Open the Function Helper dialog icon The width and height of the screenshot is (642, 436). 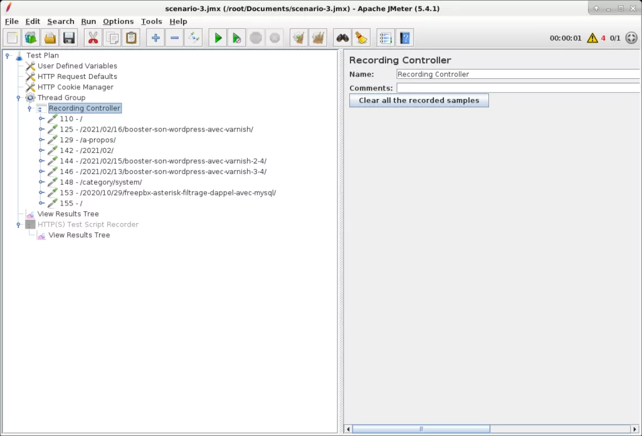(386, 38)
